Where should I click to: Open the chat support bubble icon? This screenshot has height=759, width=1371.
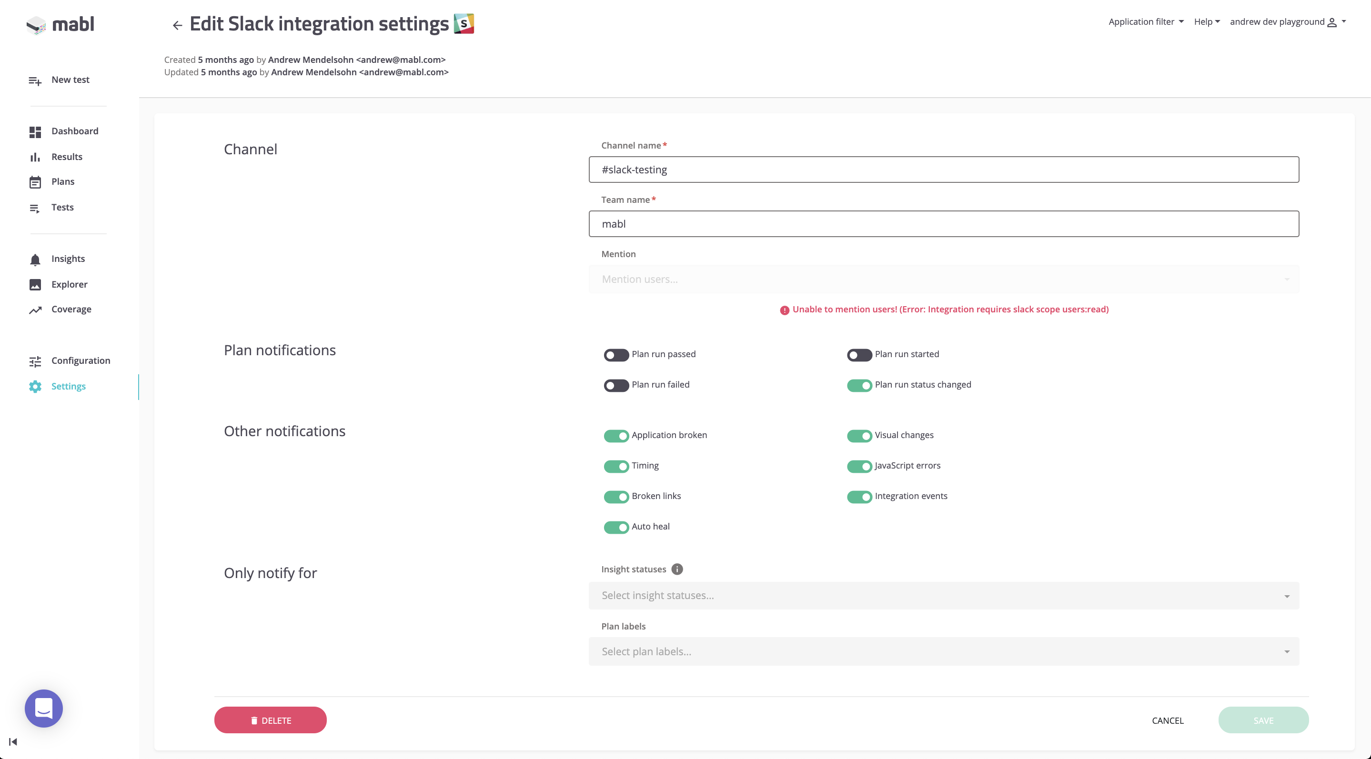[x=44, y=708]
